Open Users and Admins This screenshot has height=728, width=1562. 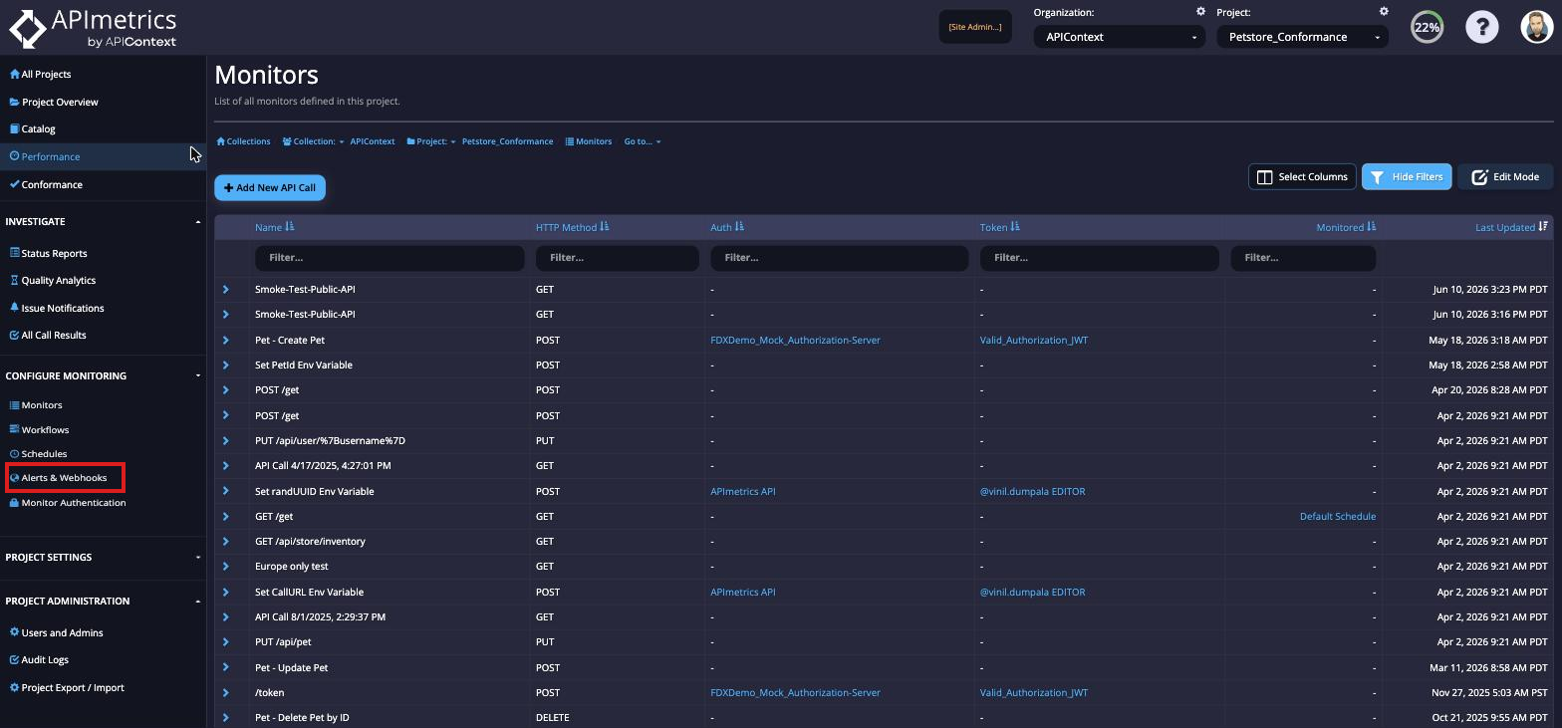click(57, 632)
